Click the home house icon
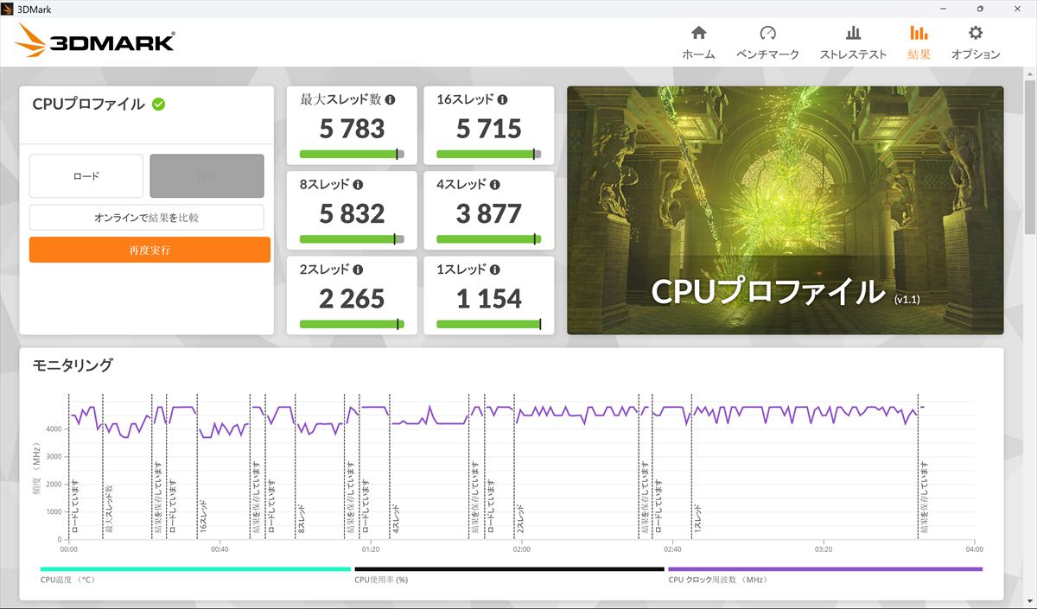 click(x=699, y=33)
